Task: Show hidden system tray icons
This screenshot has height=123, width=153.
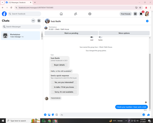Action: point(126,121)
